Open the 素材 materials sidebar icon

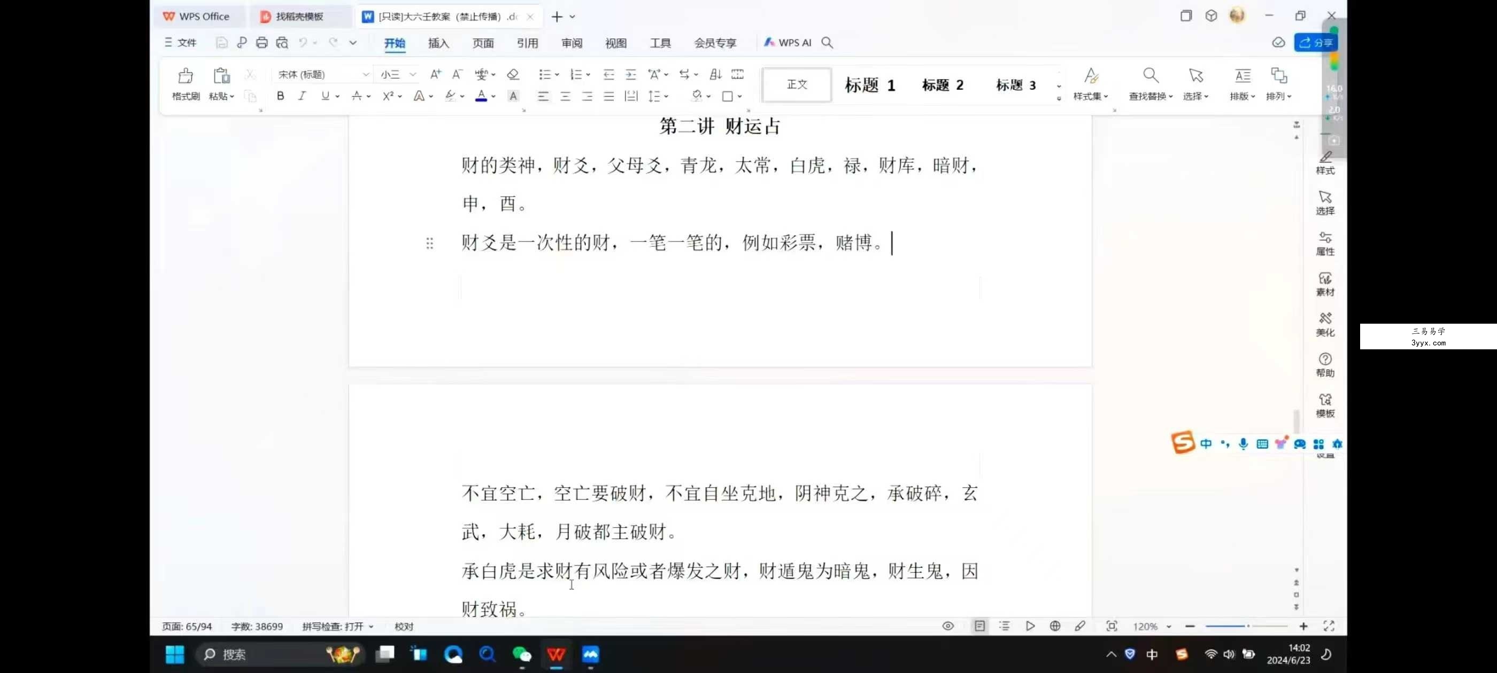pos(1325,285)
